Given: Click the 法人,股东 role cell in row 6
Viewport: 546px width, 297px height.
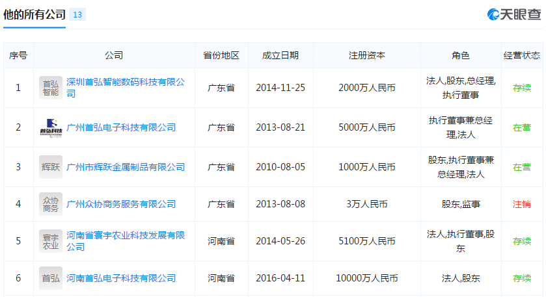Looking at the screenshot, I should click(x=461, y=278).
